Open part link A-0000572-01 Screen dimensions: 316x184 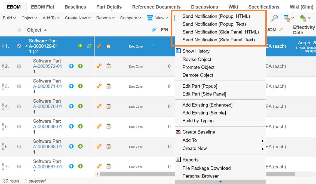[47, 66]
